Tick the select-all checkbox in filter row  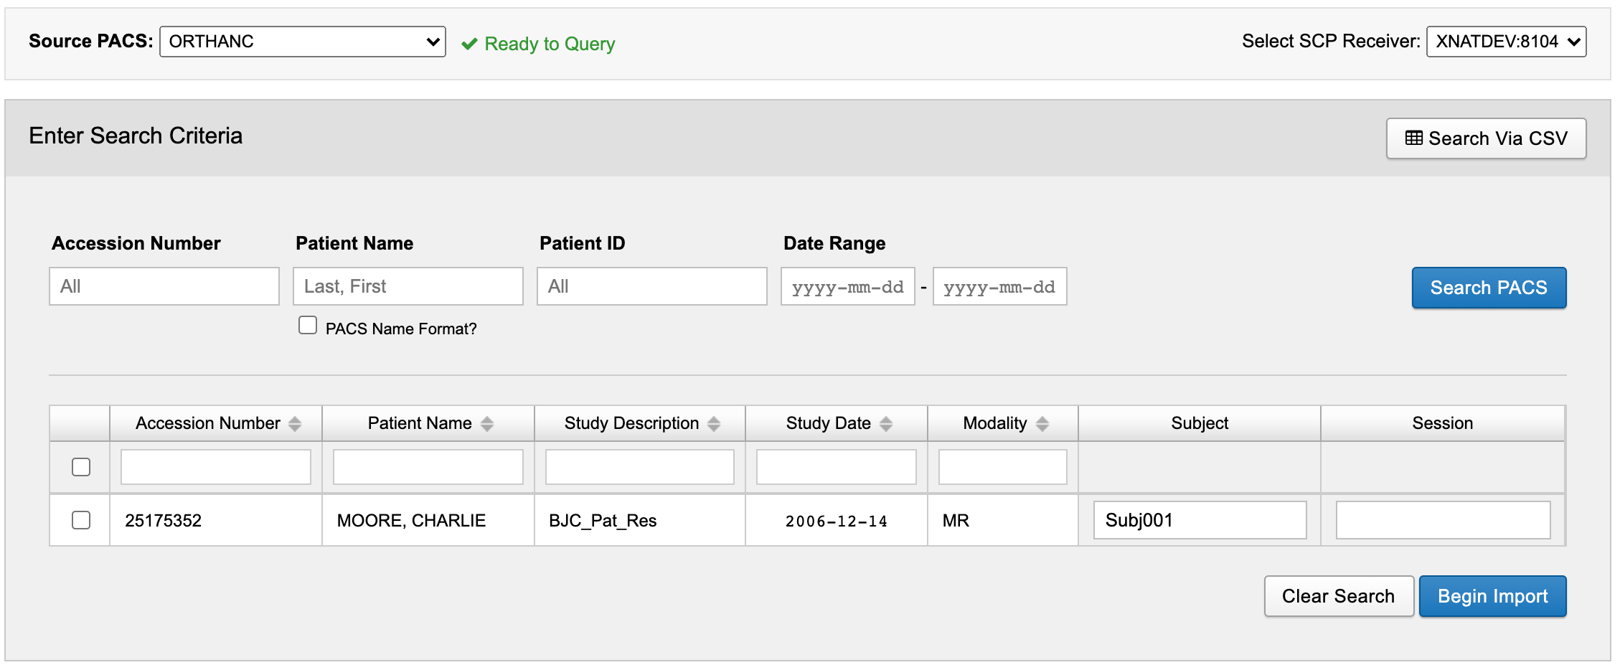81,467
